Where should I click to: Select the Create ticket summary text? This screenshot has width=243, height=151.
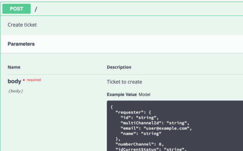(22, 25)
